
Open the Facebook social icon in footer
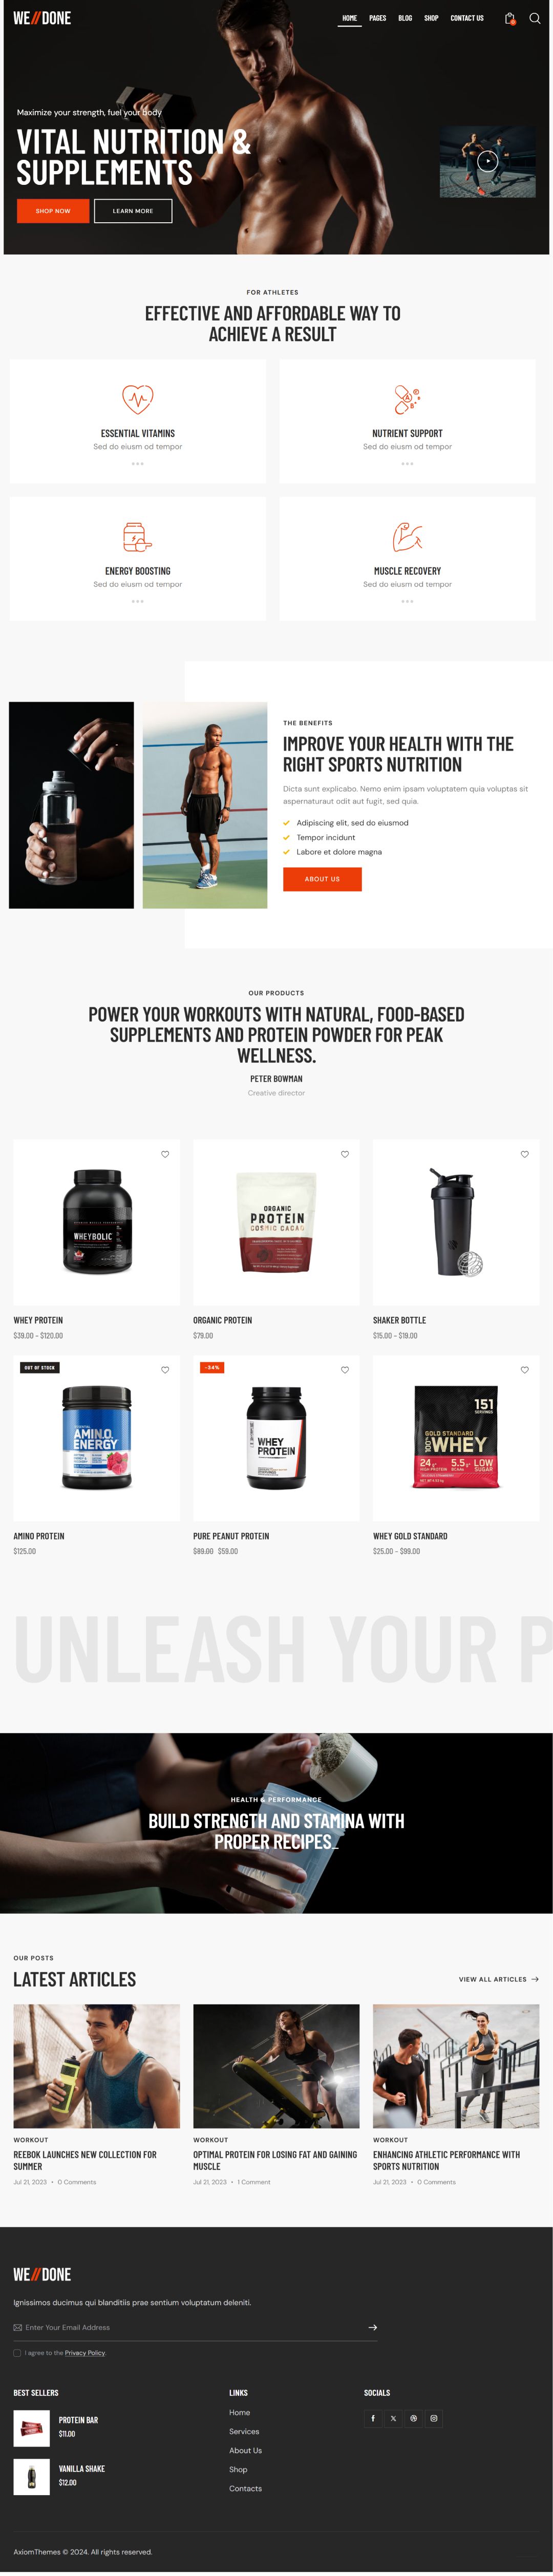click(373, 2418)
